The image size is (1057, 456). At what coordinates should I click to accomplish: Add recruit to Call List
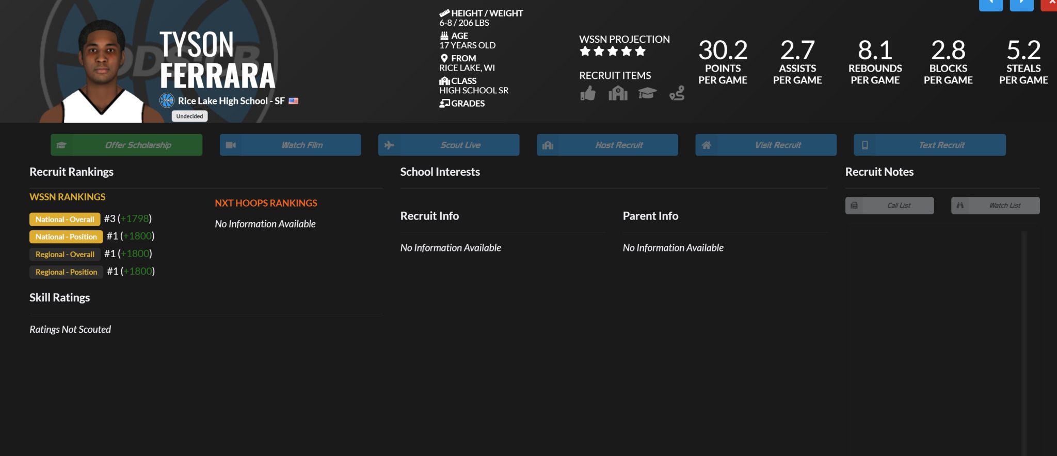tap(889, 206)
